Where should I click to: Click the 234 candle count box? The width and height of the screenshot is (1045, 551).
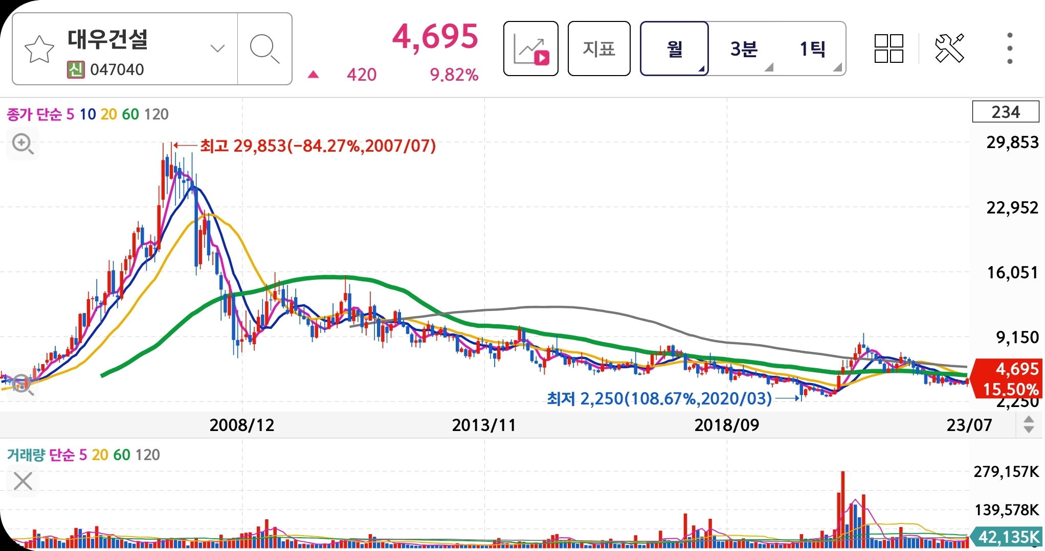click(x=1006, y=112)
